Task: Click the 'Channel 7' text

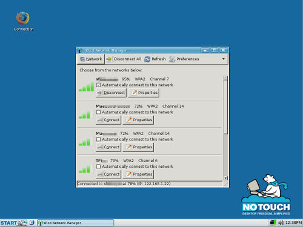Action: (x=159, y=79)
